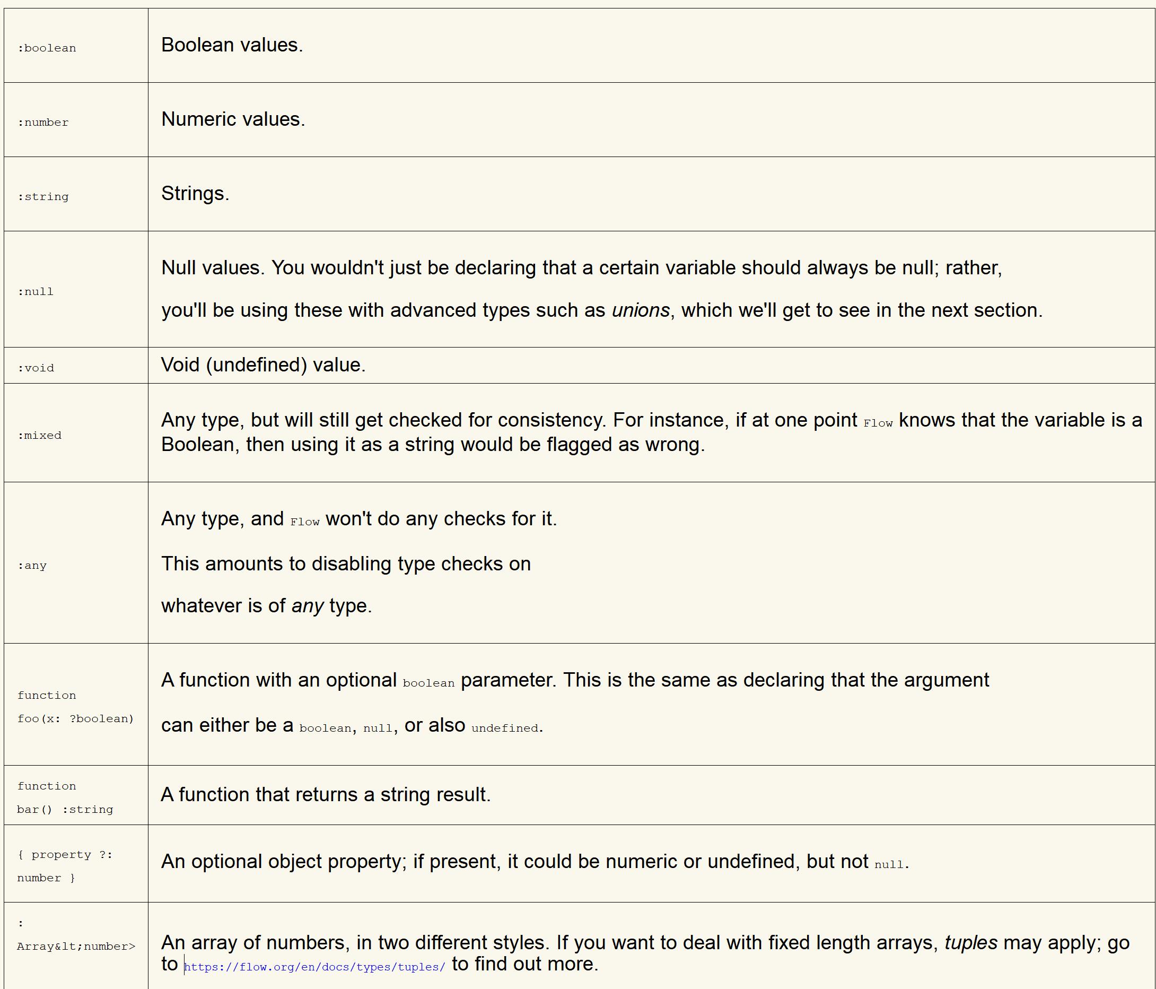The height and width of the screenshot is (989, 1156).
Task: Select the :mixed type code cell
Action: click(40, 435)
